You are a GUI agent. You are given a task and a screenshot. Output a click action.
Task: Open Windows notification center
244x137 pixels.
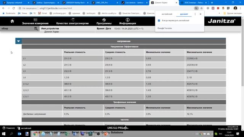click(238, 134)
